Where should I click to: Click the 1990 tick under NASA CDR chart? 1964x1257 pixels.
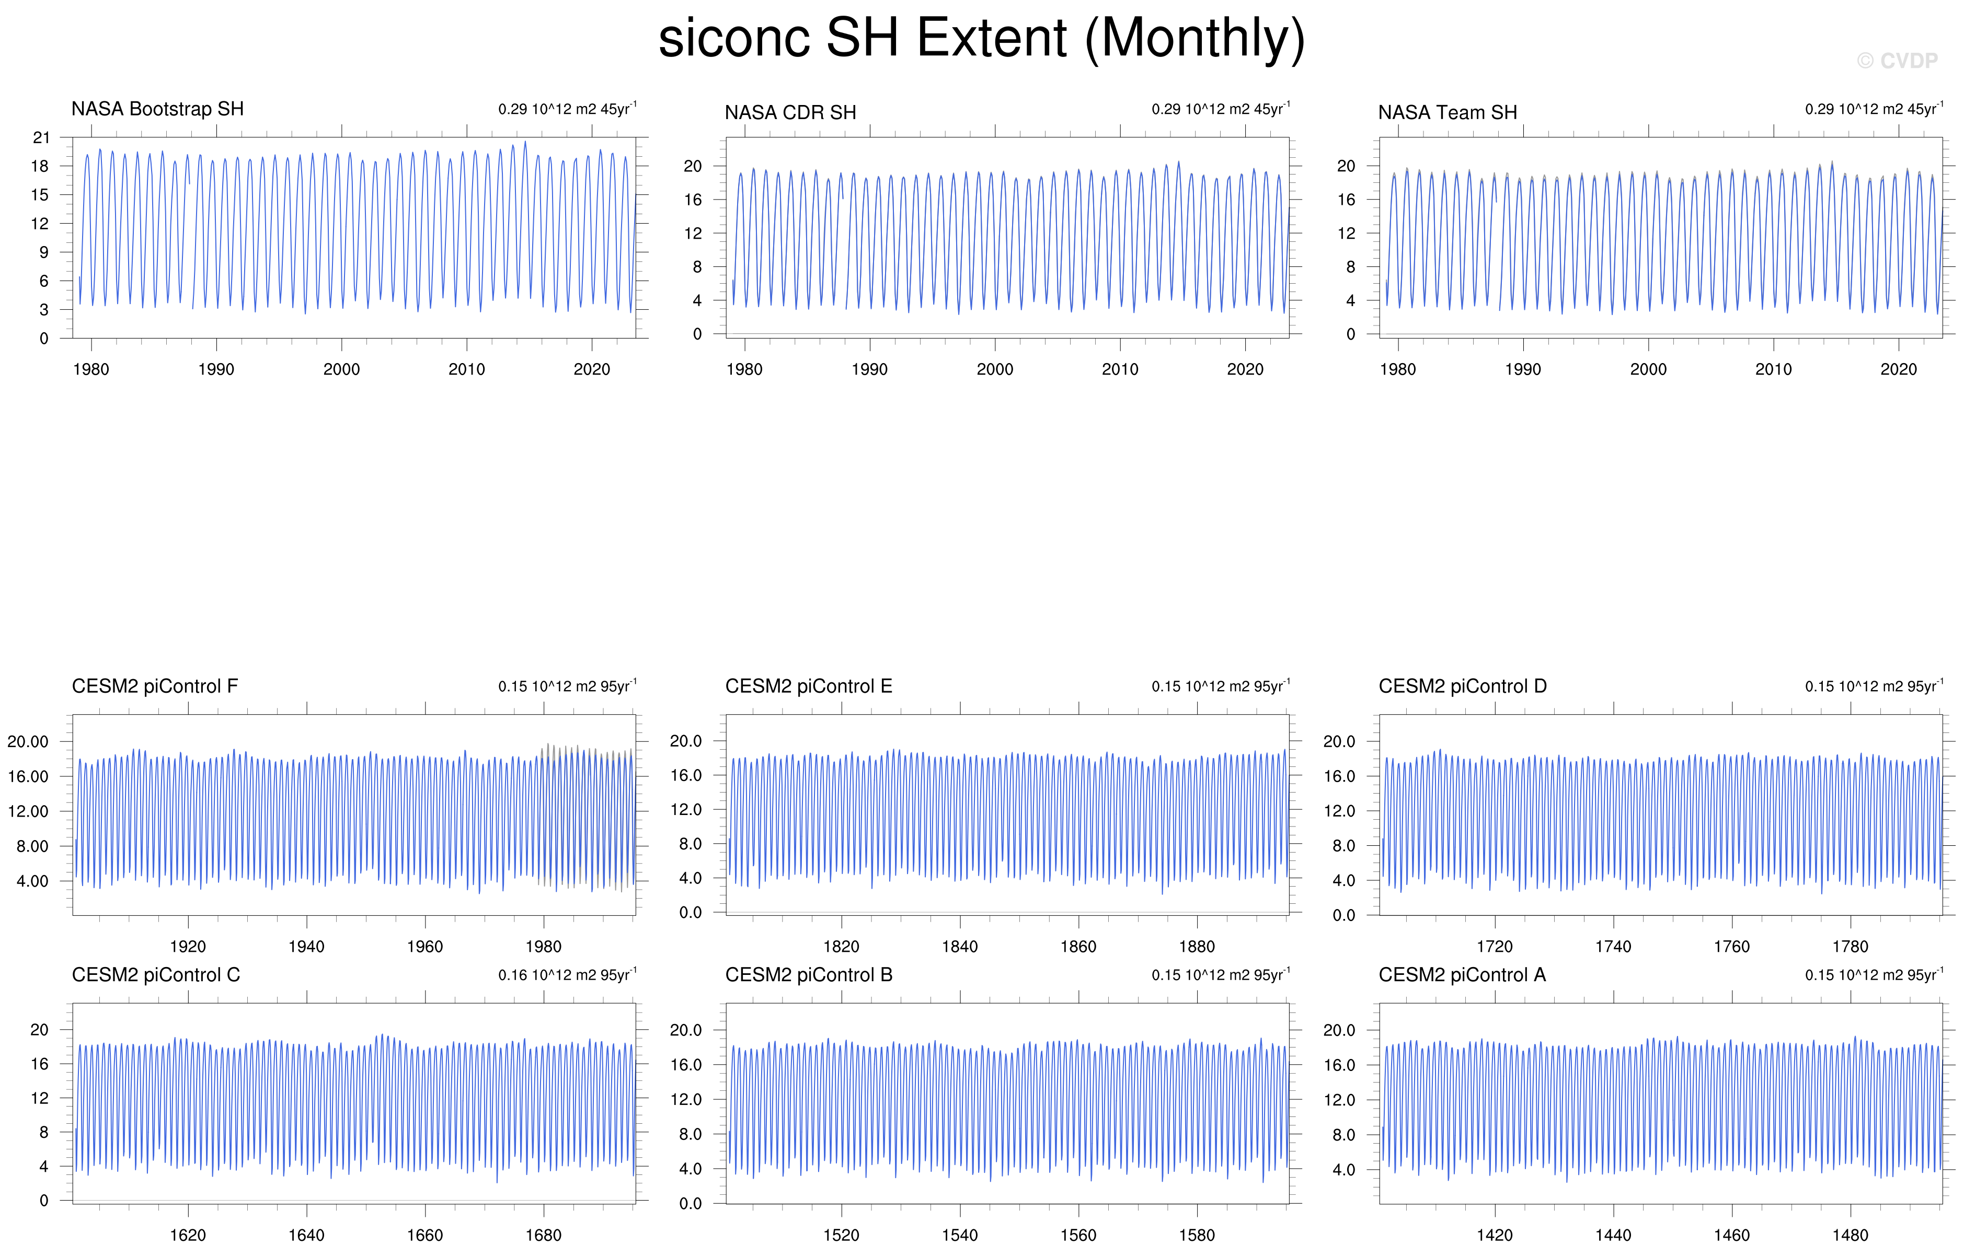tap(869, 369)
